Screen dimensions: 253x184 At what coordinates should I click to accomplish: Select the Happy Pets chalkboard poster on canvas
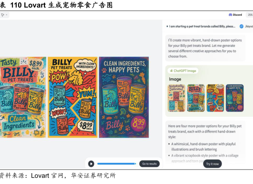(124, 97)
